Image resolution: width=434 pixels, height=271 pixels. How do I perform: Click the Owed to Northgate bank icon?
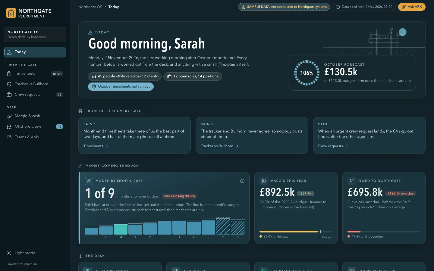352,181
